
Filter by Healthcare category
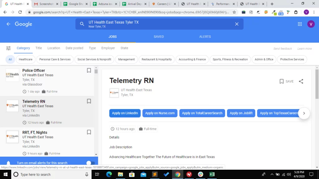[26, 59]
